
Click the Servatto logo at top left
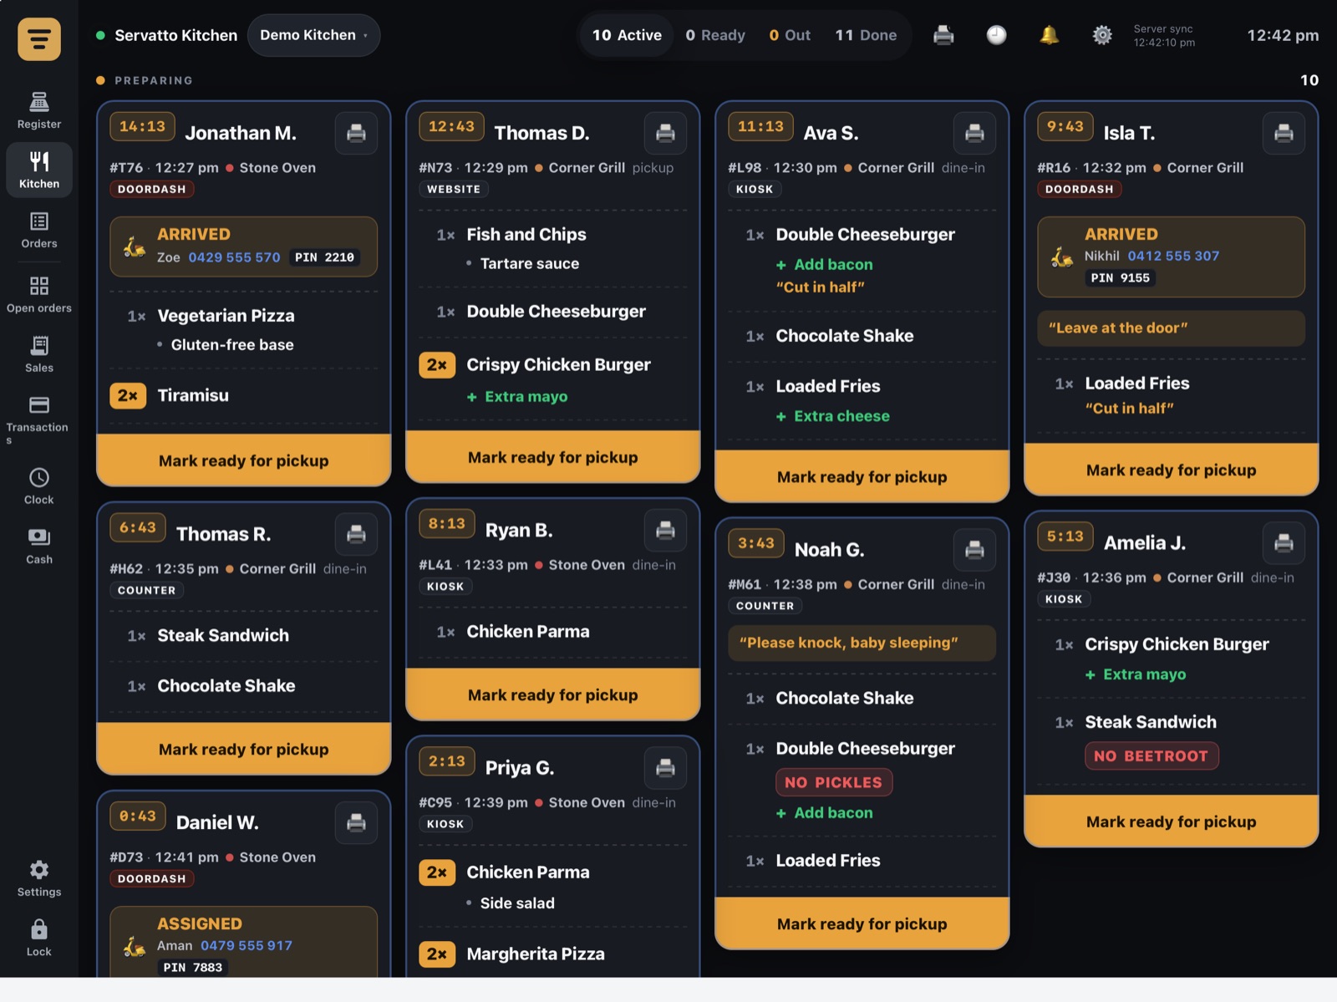39,38
